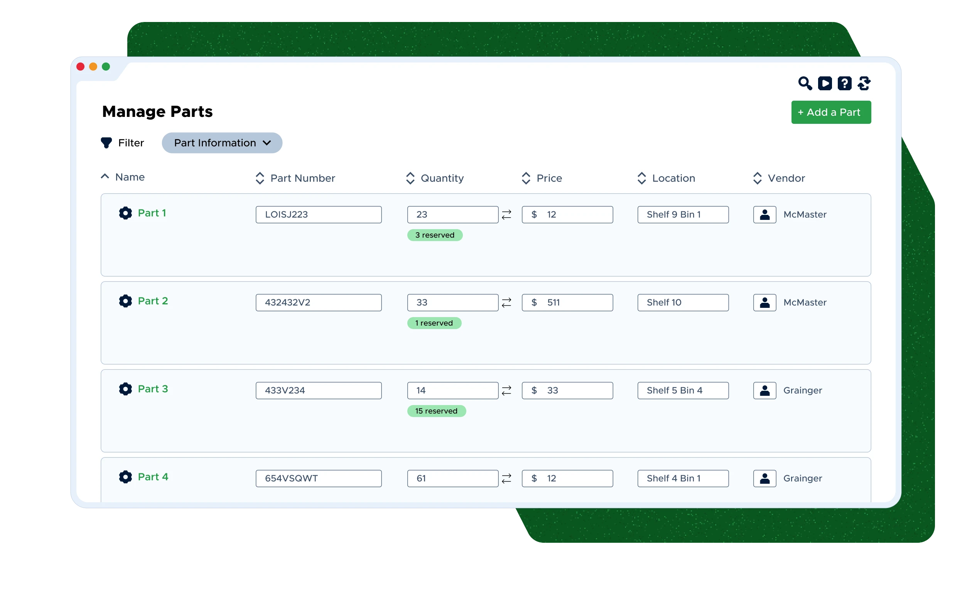Click the Add a Part button

click(830, 112)
